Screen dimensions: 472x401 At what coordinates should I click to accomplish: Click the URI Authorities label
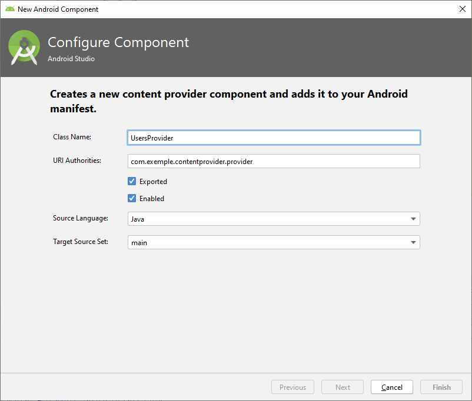click(77, 160)
